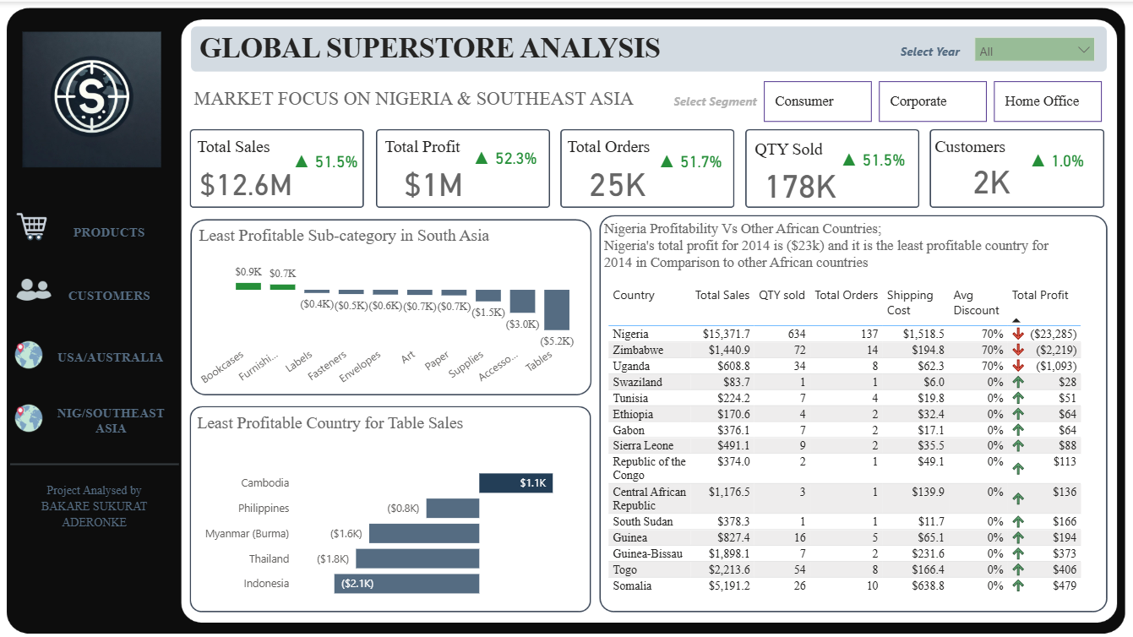Click Nigeria's total sales $15,371.7 cell
The height and width of the screenshot is (637, 1133).
(727, 335)
